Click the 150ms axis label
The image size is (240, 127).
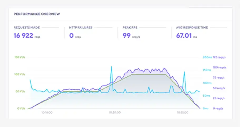click(207, 70)
